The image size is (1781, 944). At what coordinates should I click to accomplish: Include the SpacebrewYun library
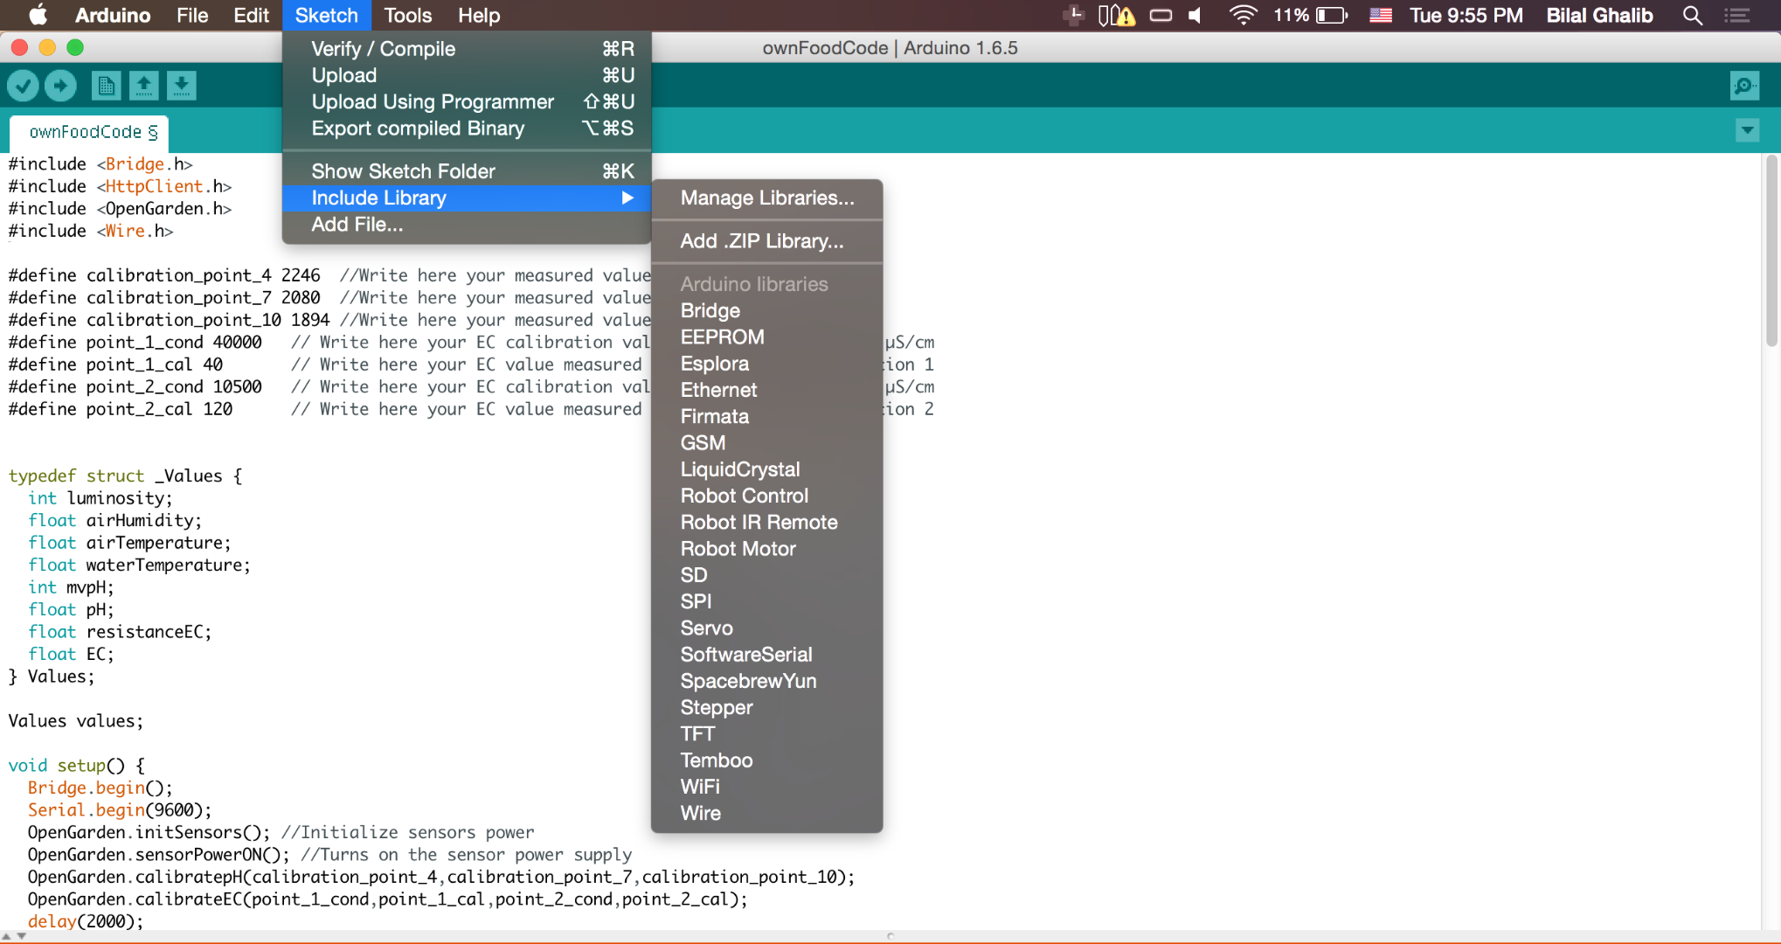point(767,681)
